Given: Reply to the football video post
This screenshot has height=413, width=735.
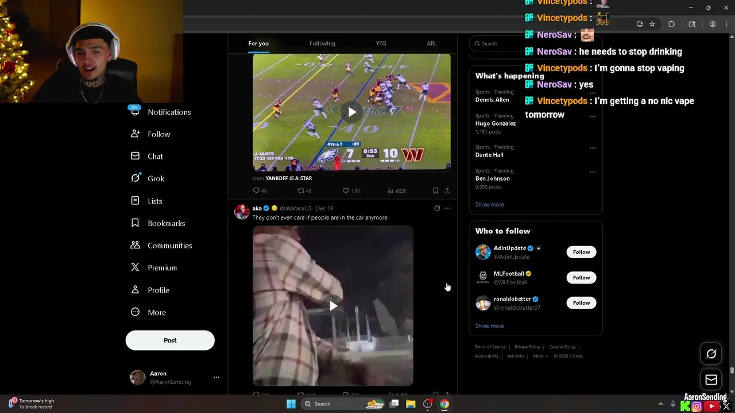Looking at the screenshot, I should tap(260, 191).
